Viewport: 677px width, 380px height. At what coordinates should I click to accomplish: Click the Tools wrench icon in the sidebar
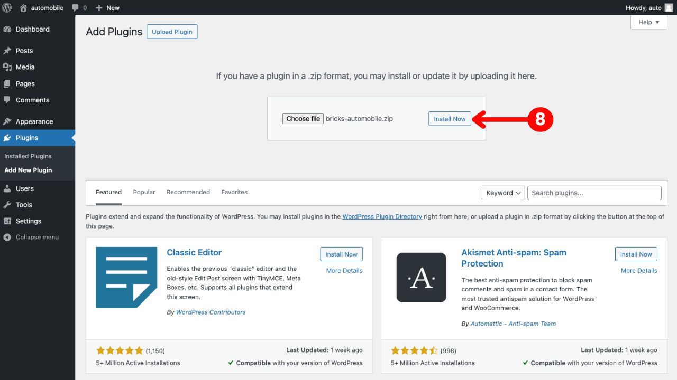(7, 205)
